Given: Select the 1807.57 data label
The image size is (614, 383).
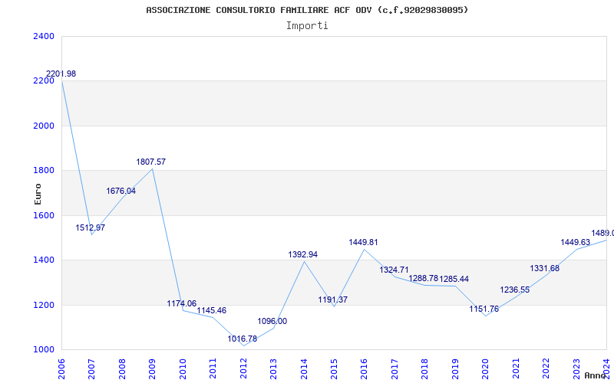Looking at the screenshot, I should coord(151,162).
